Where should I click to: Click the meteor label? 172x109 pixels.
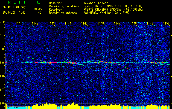(x=39, y=8)
